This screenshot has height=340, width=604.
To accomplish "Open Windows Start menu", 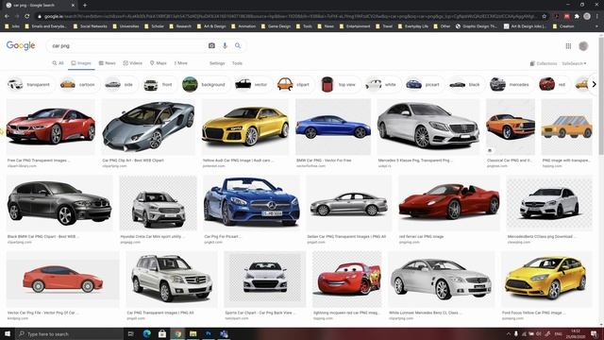I will pyautogui.click(x=8, y=333).
